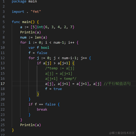This screenshot has height=136, width=136.
Task: Click 'Println(a)' on line 25
Action: (x=30, y=125)
